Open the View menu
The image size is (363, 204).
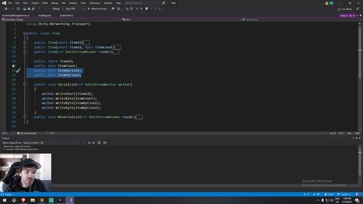[25, 3]
